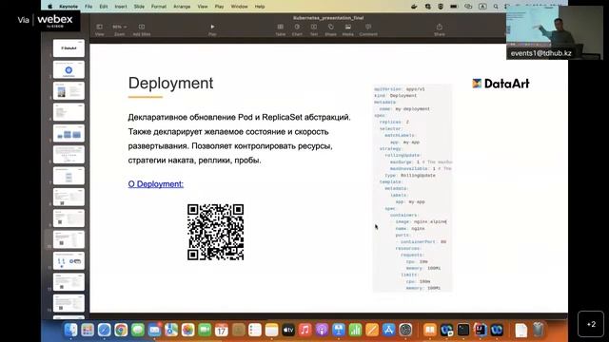Open Apple TV from the Dock
This screenshot has width=609, height=342.
(288, 330)
